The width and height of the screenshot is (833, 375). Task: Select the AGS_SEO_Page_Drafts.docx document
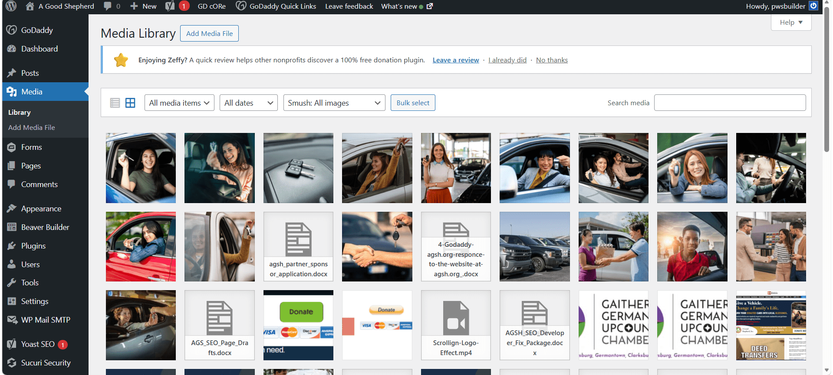pyautogui.click(x=220, y=325)
